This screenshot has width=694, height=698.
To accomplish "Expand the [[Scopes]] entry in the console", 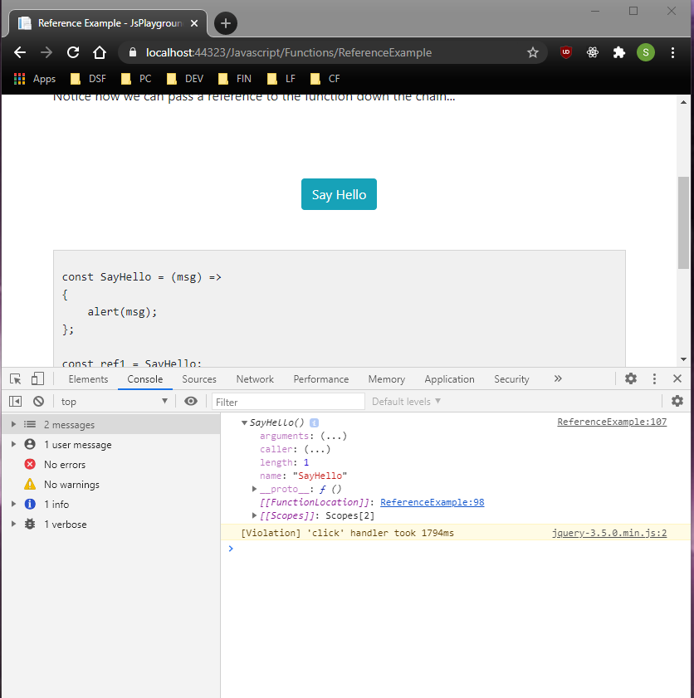I will 255,516.
